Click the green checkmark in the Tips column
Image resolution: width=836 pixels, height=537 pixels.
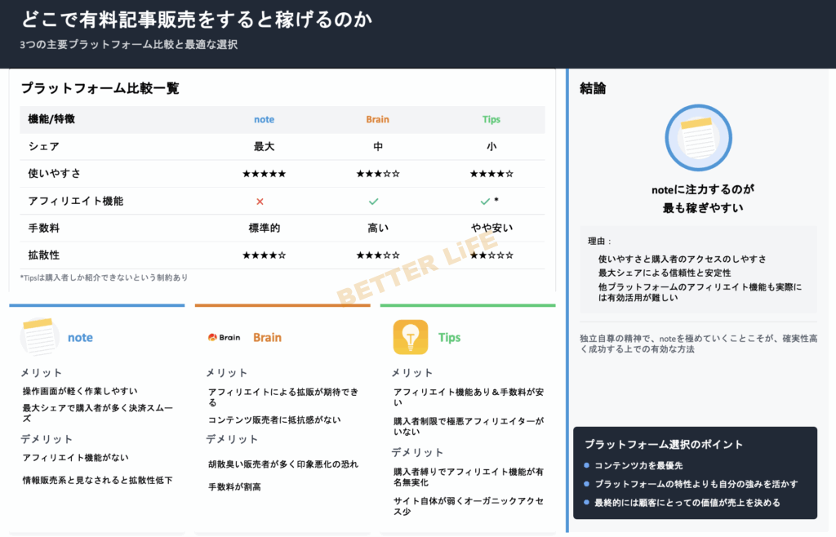[485, 201]
